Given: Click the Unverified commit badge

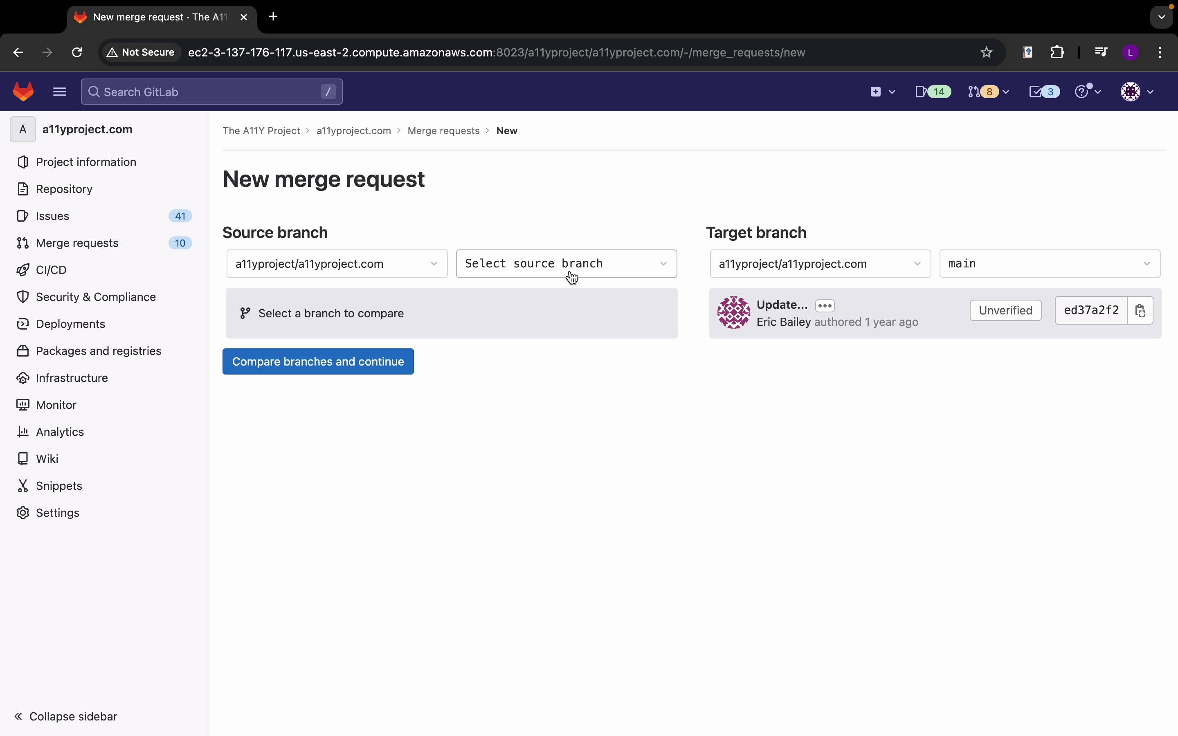Looking at the screenshot, I should (1005, 311).
